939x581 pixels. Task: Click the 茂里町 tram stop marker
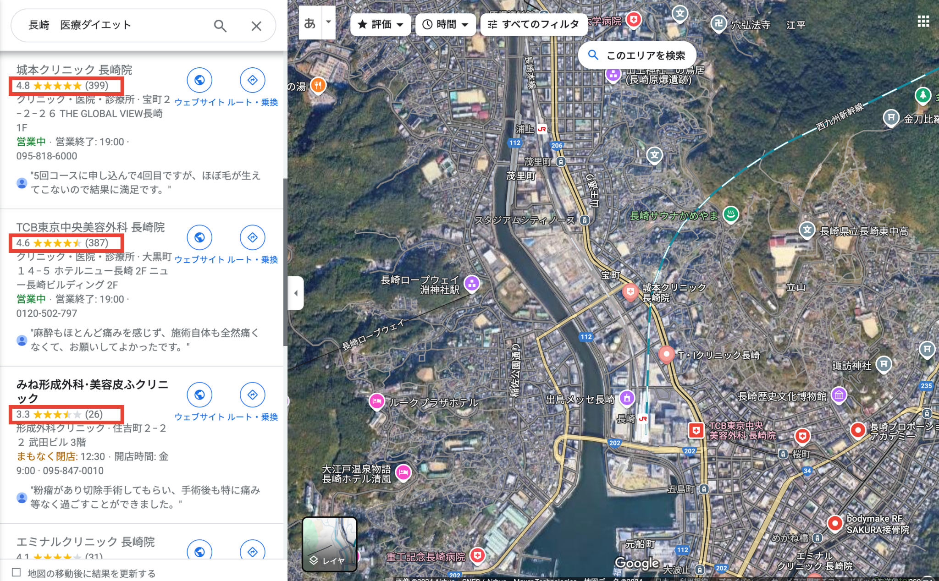tap(560, 161)
